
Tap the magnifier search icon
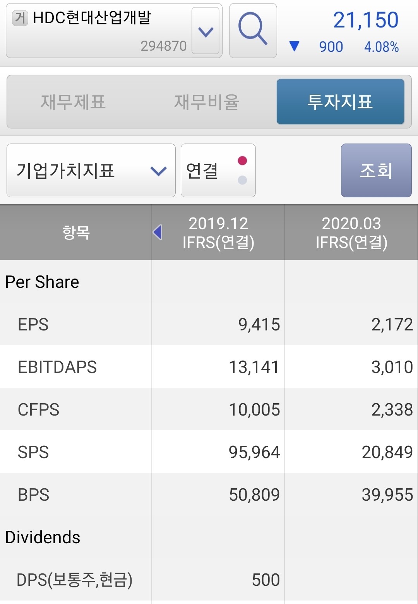253,31
